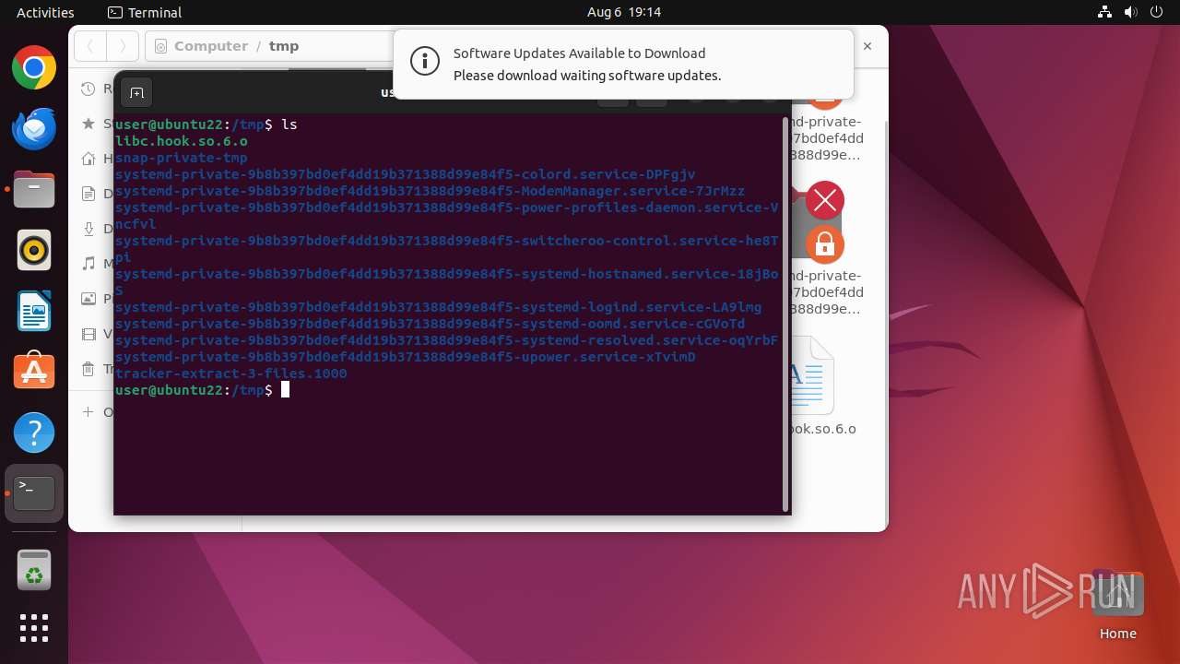
Task: Show Applications grid
Action: pyautogui.click(x=34, y=628)
